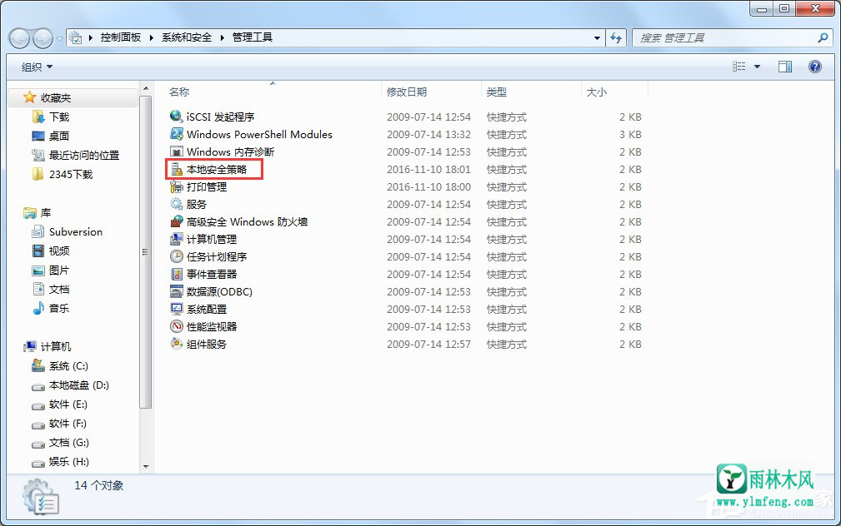
Task: Go to 系统和安全 in the breadcrumb
Action: coord(187,37)
